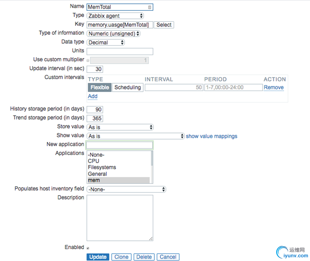Click the custom multiplier value field
The width and height of the screenshot is (310, 261).
(x=119, y=60)
